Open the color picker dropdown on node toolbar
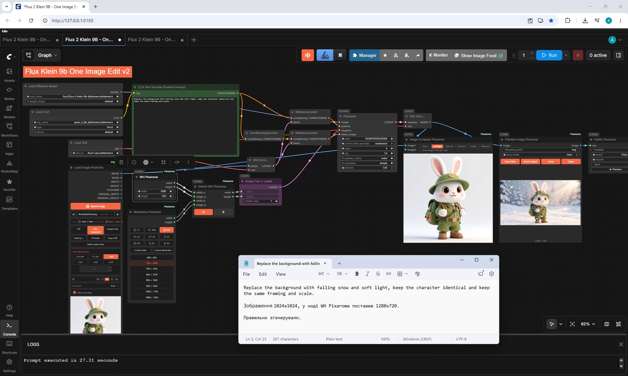The image size is (628, 376). tap(148, 162)
